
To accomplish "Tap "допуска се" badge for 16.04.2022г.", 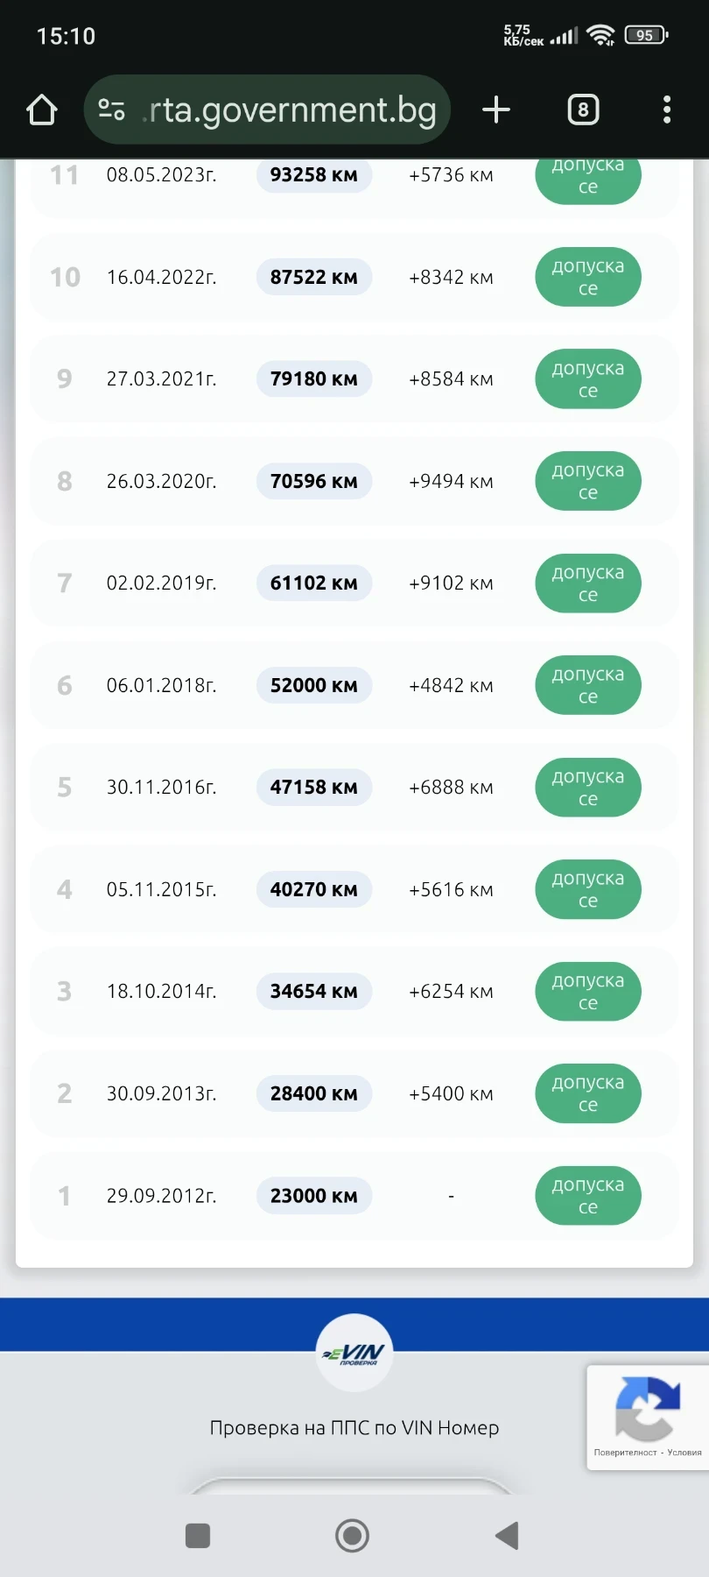I will click(587, 277).
